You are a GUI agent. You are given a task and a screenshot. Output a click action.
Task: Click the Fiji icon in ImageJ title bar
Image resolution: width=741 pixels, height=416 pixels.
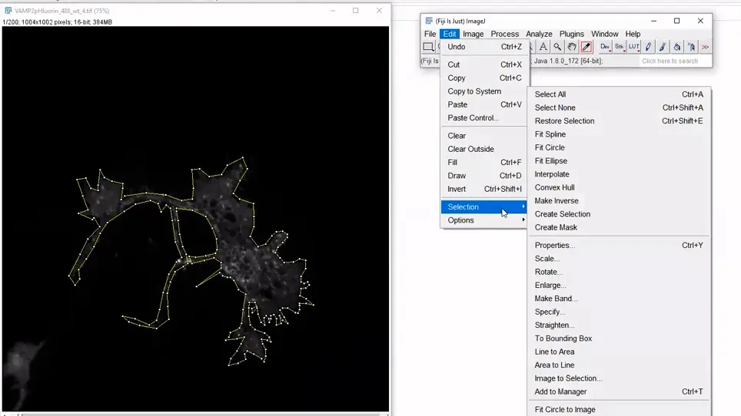pyautogui.click(x=429, y=21)
